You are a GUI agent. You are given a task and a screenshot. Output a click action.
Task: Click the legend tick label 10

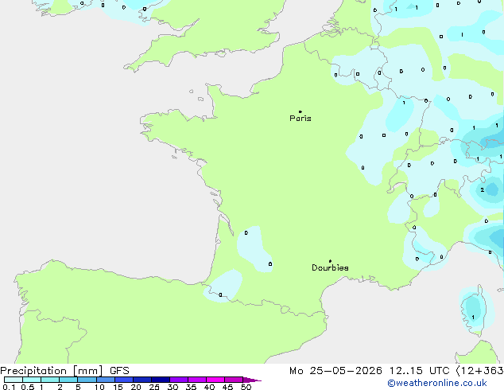pyautogui.click(x=99, y=387)
